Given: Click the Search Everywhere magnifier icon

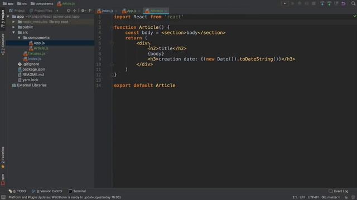Looking at the screenshot, I should coord(353,3).
